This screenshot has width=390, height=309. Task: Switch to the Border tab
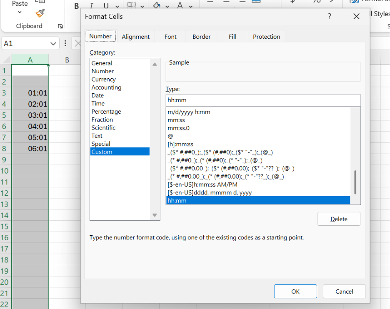tap(202, 37)
